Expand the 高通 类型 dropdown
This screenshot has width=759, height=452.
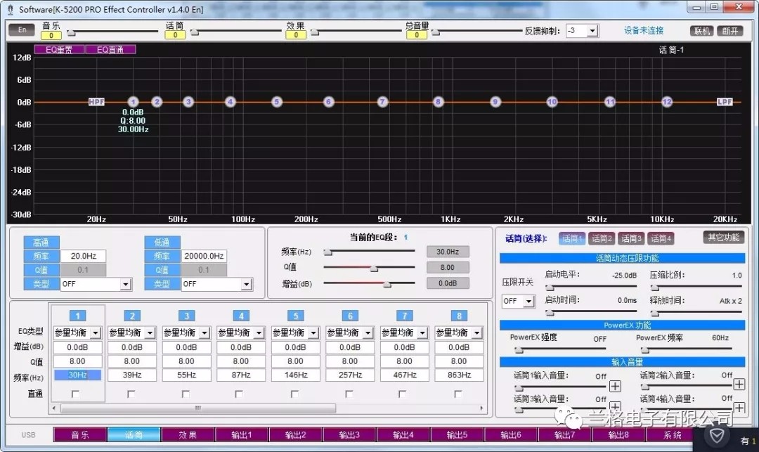(x=125, y=284)
